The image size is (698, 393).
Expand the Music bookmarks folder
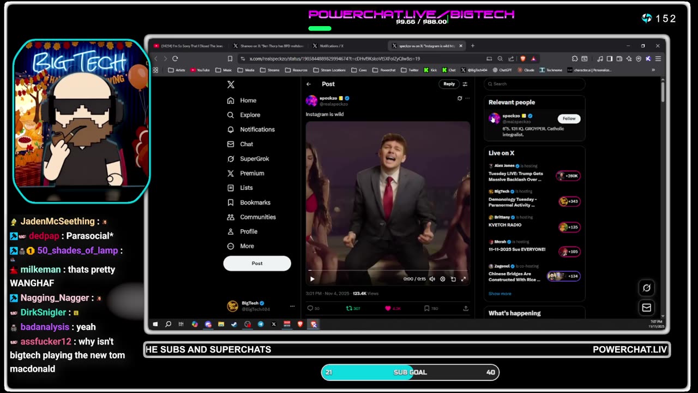point(224,70)
